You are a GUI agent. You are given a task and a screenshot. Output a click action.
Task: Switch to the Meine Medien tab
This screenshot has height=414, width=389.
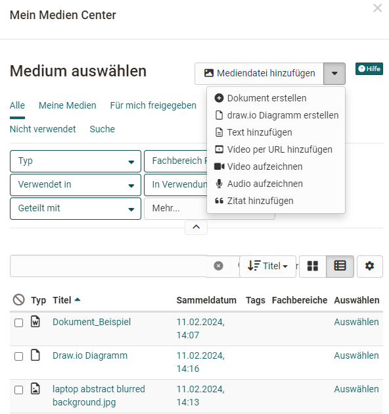click(x=68, y=105)
